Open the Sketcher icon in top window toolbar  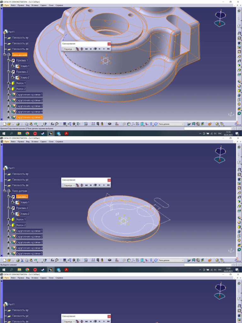[239, 26]
